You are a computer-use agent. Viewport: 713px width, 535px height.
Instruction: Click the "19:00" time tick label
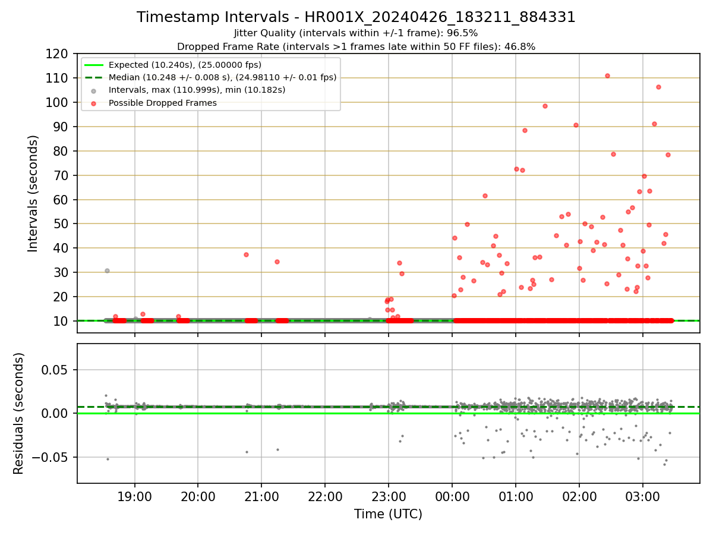pyautogui.click(x=134, y=496)
